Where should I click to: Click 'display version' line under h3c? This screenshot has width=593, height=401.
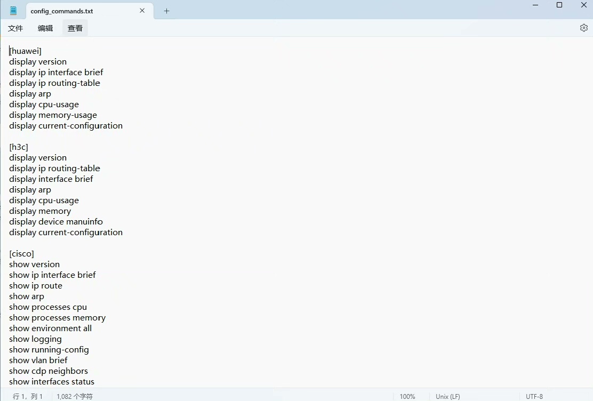[38, 158]
